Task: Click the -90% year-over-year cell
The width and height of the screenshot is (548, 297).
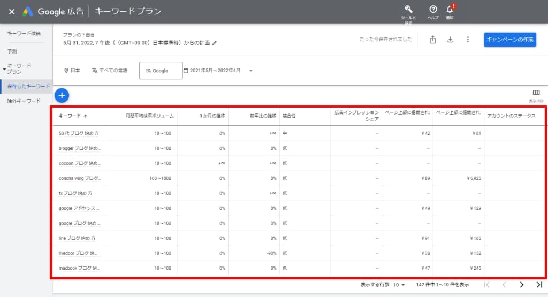Action: click(271, 253)
